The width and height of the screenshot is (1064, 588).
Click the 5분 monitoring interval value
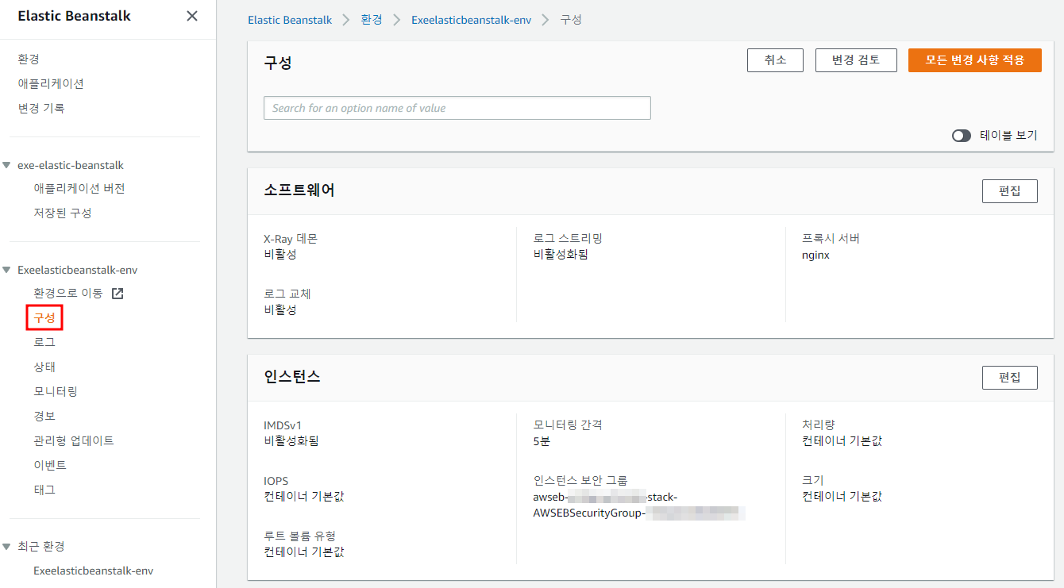pos(542,441)
